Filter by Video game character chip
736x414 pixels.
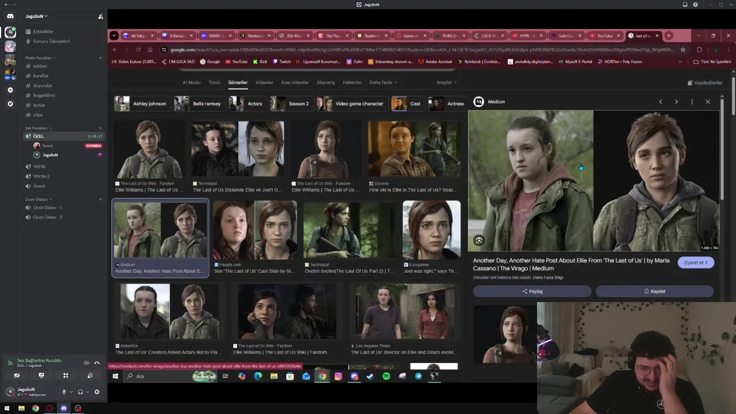pos(351,103)
